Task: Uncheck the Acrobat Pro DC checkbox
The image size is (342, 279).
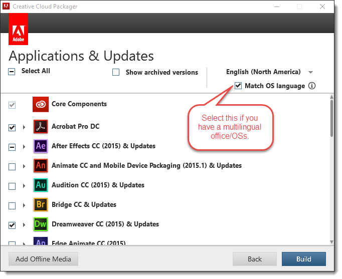Action: [12, 128]
